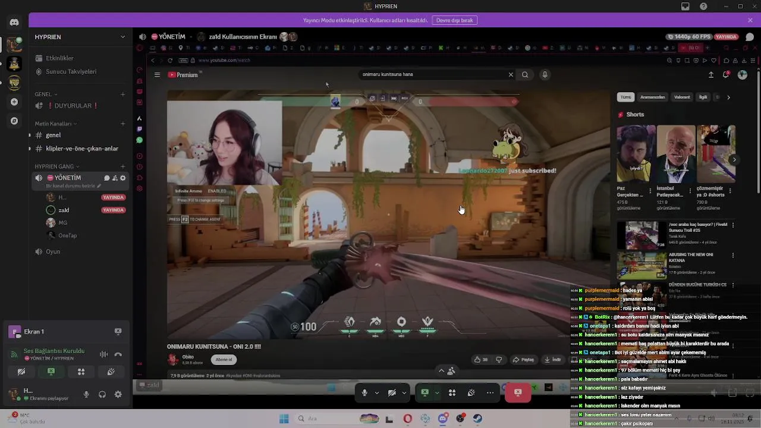This screenshot has height=428, width=761.
Task: Open camera options arrow in call bar
Action: 404,392
